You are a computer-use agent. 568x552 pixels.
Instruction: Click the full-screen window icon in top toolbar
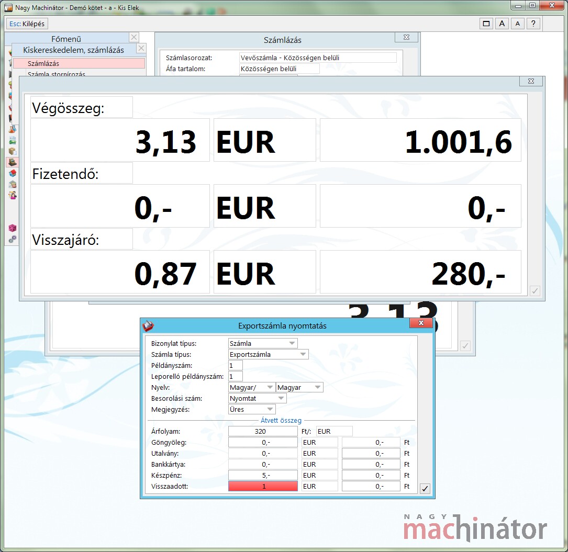click(486, 24)
